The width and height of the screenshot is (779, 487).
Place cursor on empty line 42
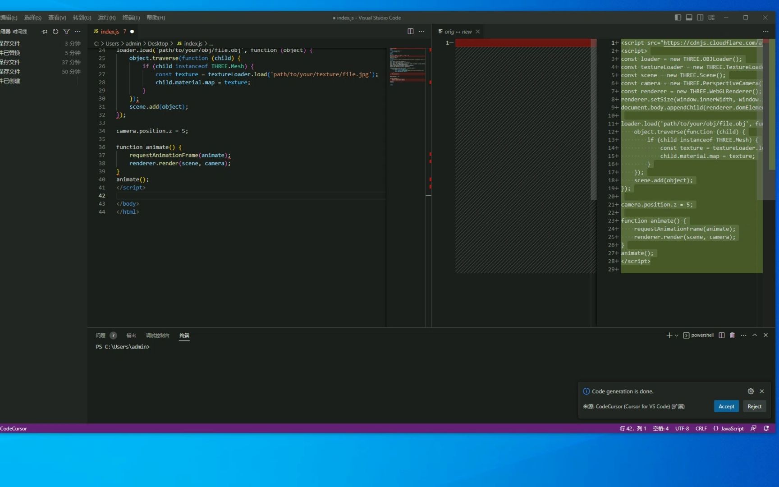[x=250, y=196]
